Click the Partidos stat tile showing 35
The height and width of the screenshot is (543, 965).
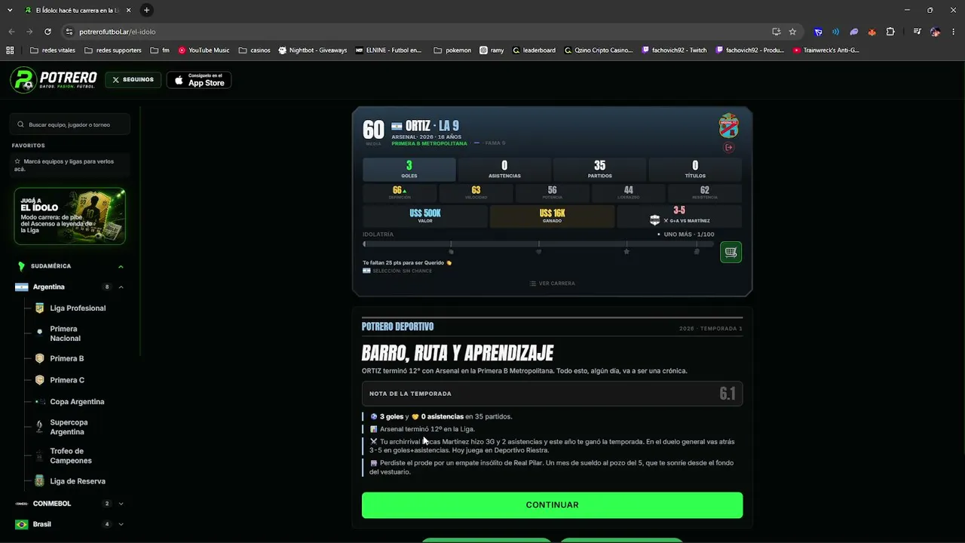(599, 170)
